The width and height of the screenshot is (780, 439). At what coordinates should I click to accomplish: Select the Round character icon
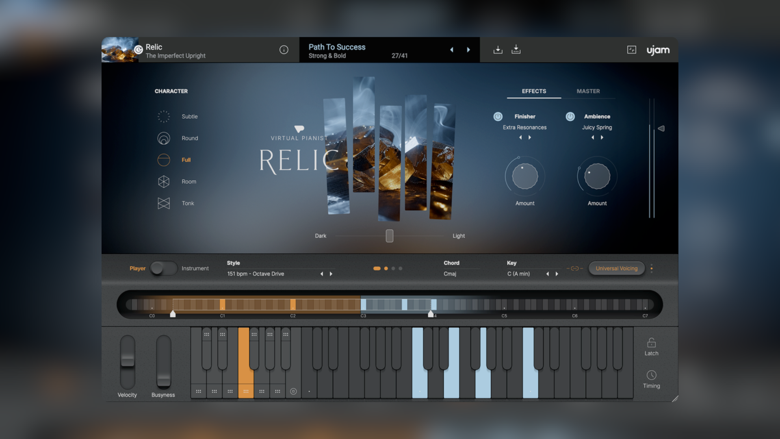(x=163, y=138)
